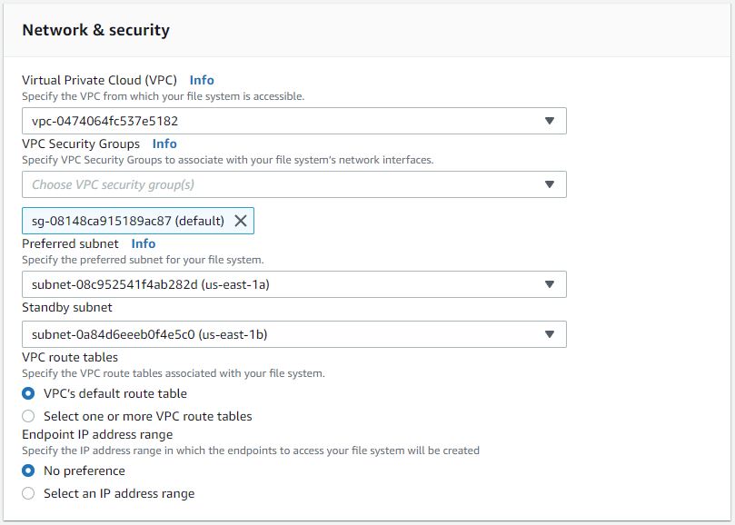Image resolution: width=735 pixels, height=525 pixels.
Task: Click the arrow icon of the VPC dropdown
Action: 549,121
